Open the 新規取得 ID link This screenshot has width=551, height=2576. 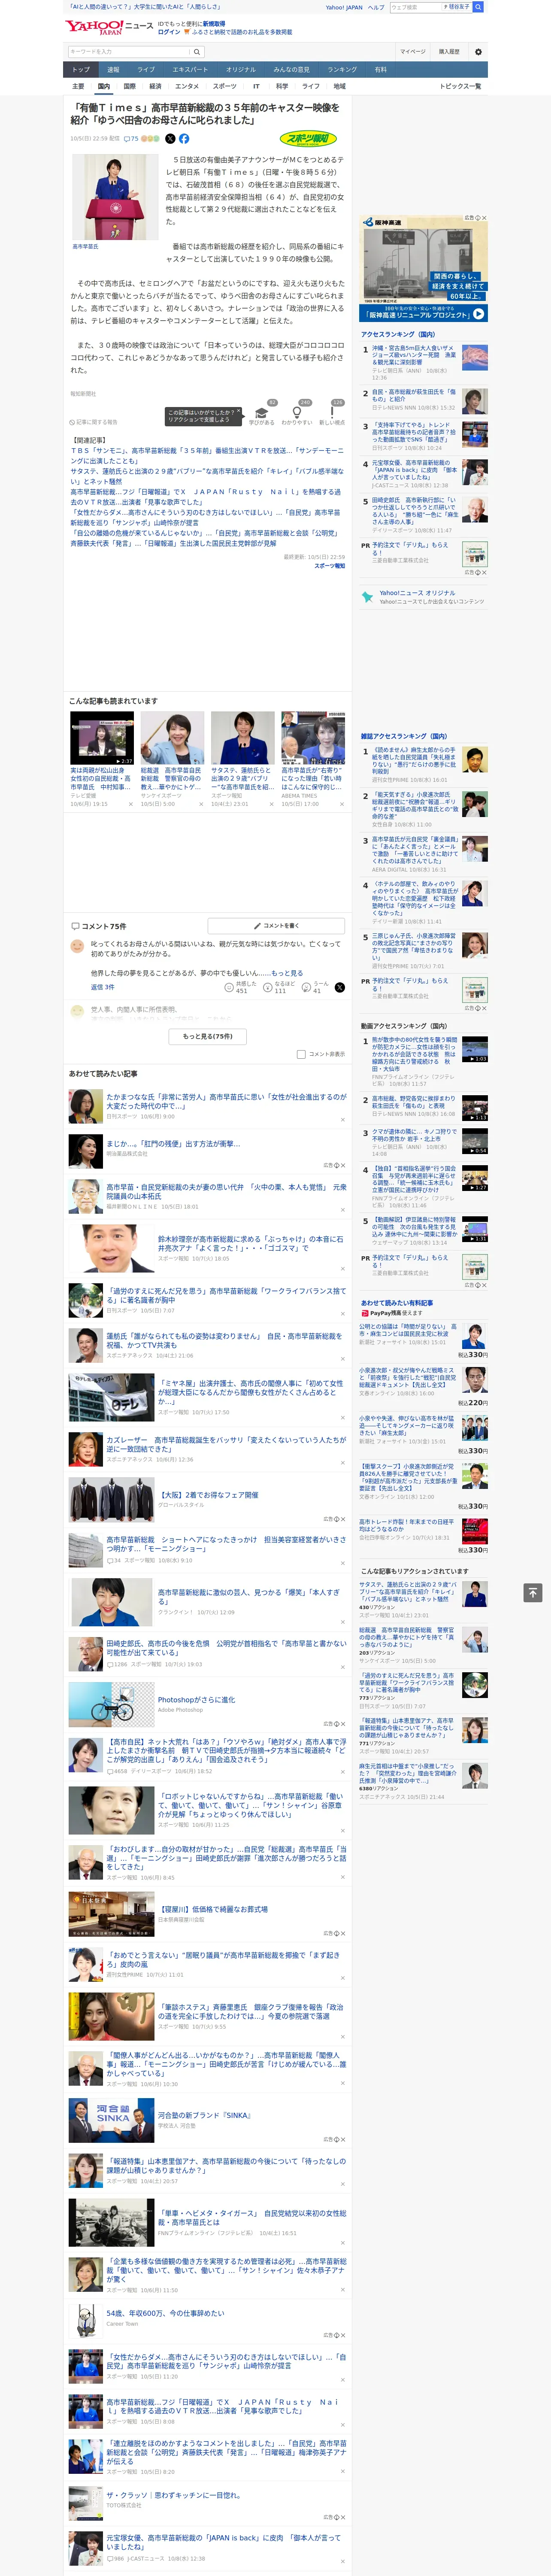[x=214, y=24]
